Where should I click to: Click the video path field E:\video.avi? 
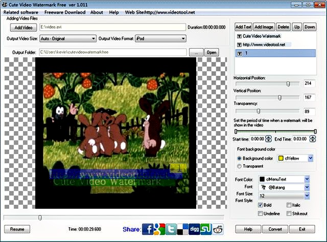tap(112, 27)
